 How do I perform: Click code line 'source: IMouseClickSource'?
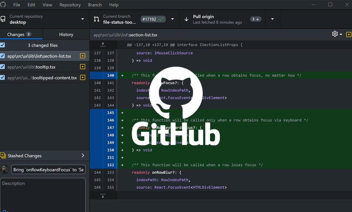pyautogui.click(x=165, y=53)
